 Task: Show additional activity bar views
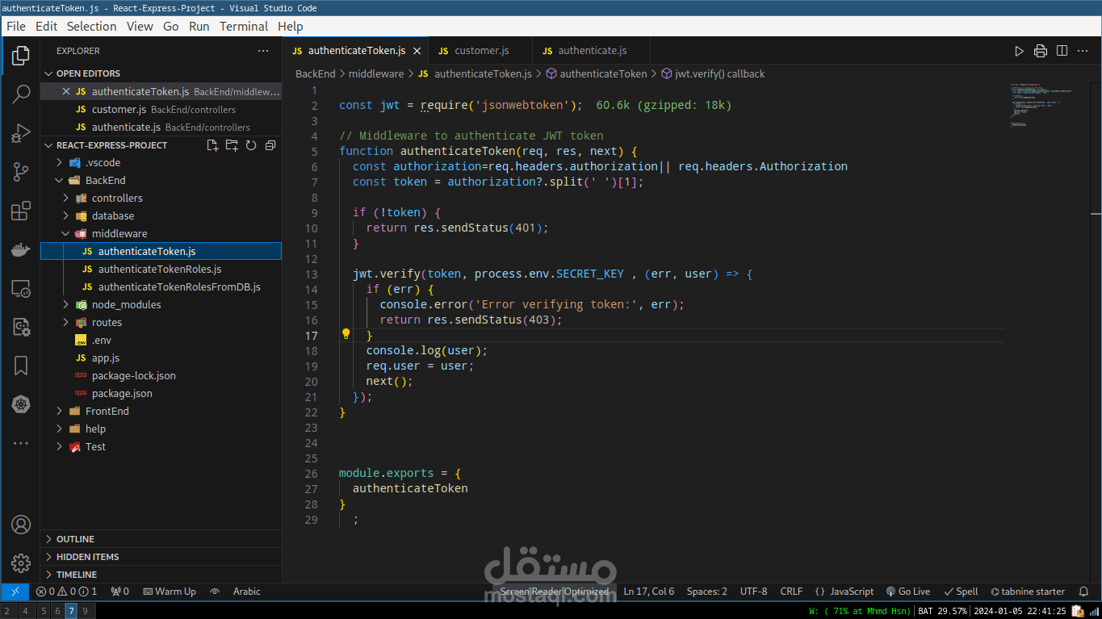pos(21,443)
